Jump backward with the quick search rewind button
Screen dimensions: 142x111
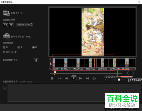coord(5,25)
